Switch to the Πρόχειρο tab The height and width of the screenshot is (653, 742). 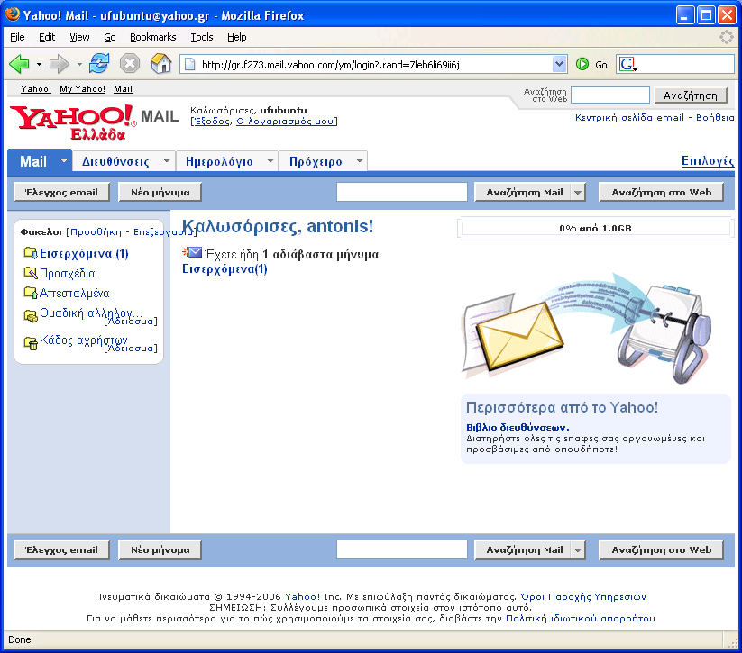316,161
